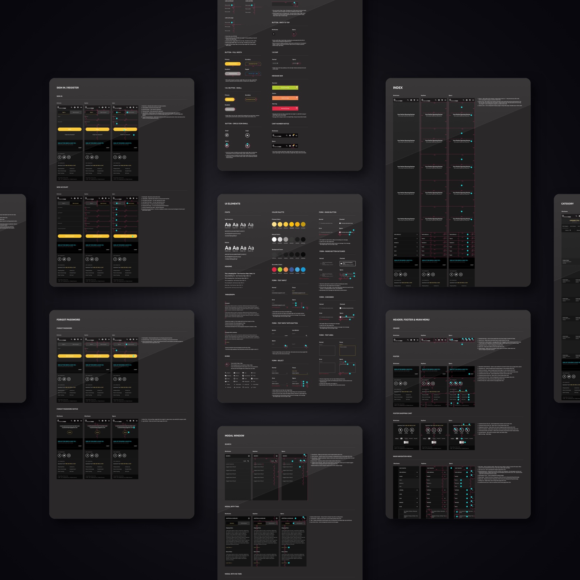Click Rating Star icon in icons list

click(243, 381)
